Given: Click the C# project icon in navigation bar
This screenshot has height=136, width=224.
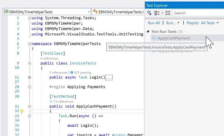Looking at the screenshot, I should coord(6,12).
